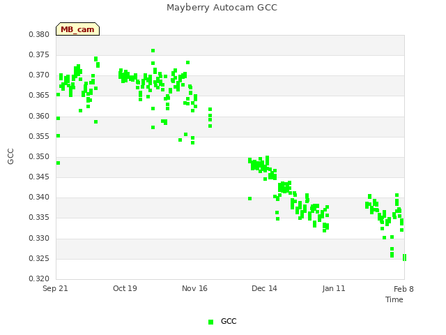The width and height of the screenshot is (446, 335).
Task: Click the 0.375 y-axis value
Action: [39, 54]
